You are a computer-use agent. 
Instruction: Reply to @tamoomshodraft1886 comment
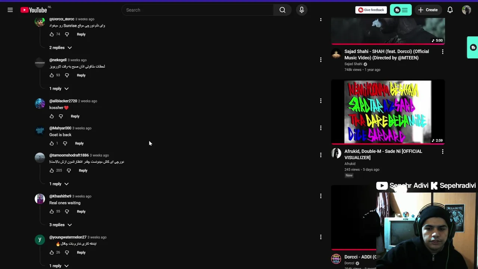(83, 170)
